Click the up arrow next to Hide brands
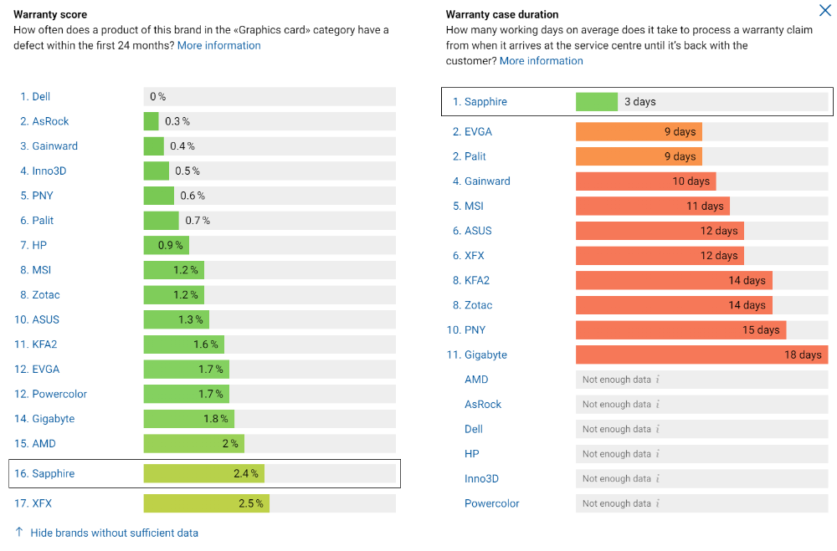Screen dimensions: 837x551 (19, 532)
